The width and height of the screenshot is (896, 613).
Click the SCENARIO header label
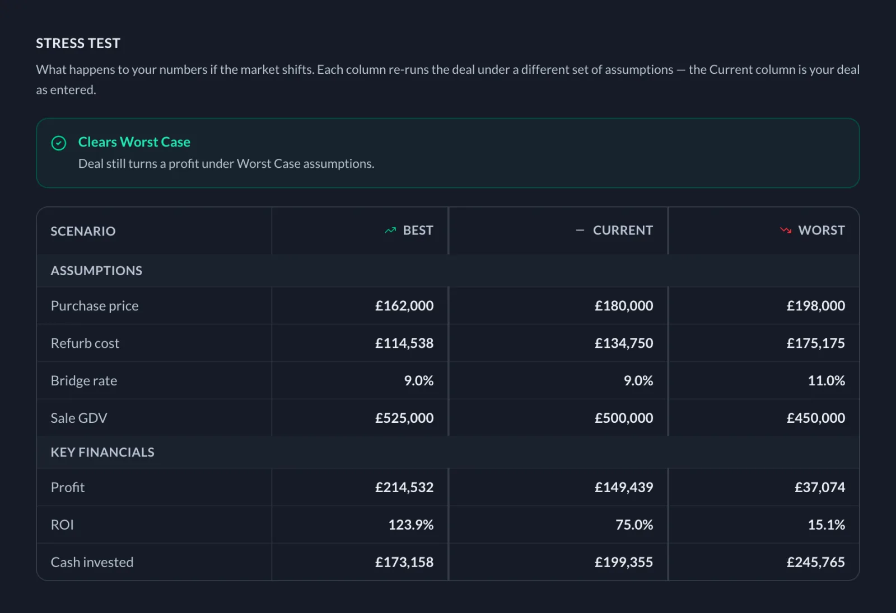point(83,231)
